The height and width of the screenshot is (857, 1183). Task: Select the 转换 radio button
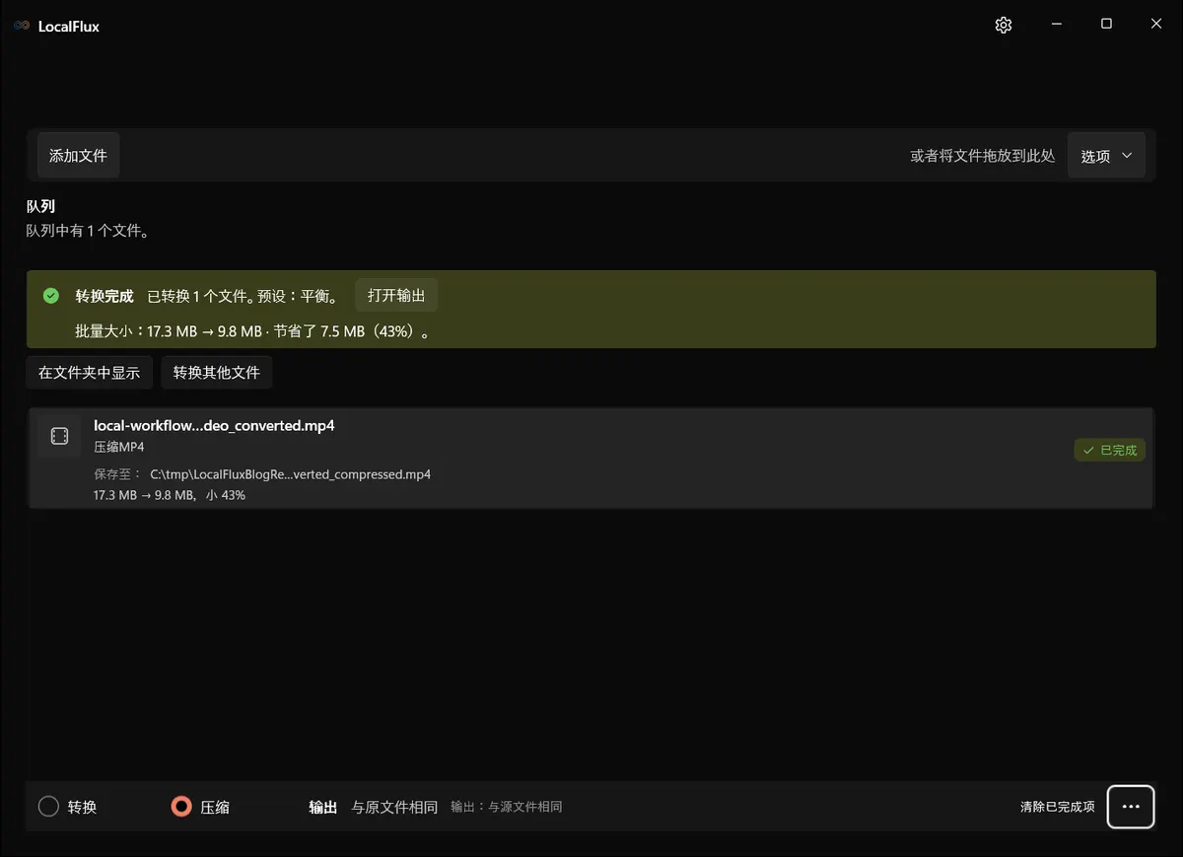click(x=49, y=807)
